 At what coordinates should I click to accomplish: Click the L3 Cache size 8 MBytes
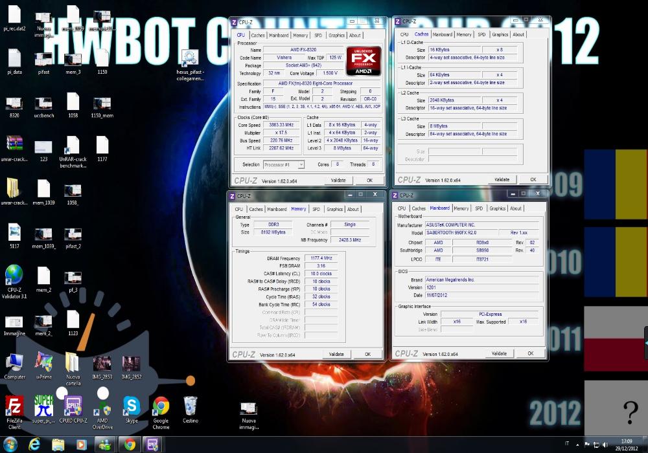pos(455,126)
